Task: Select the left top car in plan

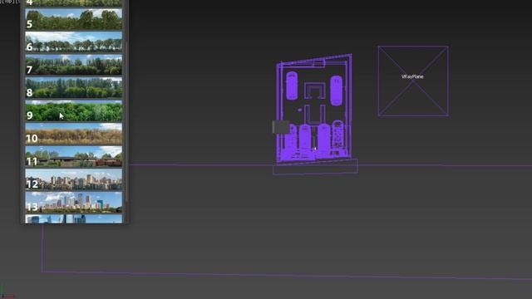Action: [292, 86]
